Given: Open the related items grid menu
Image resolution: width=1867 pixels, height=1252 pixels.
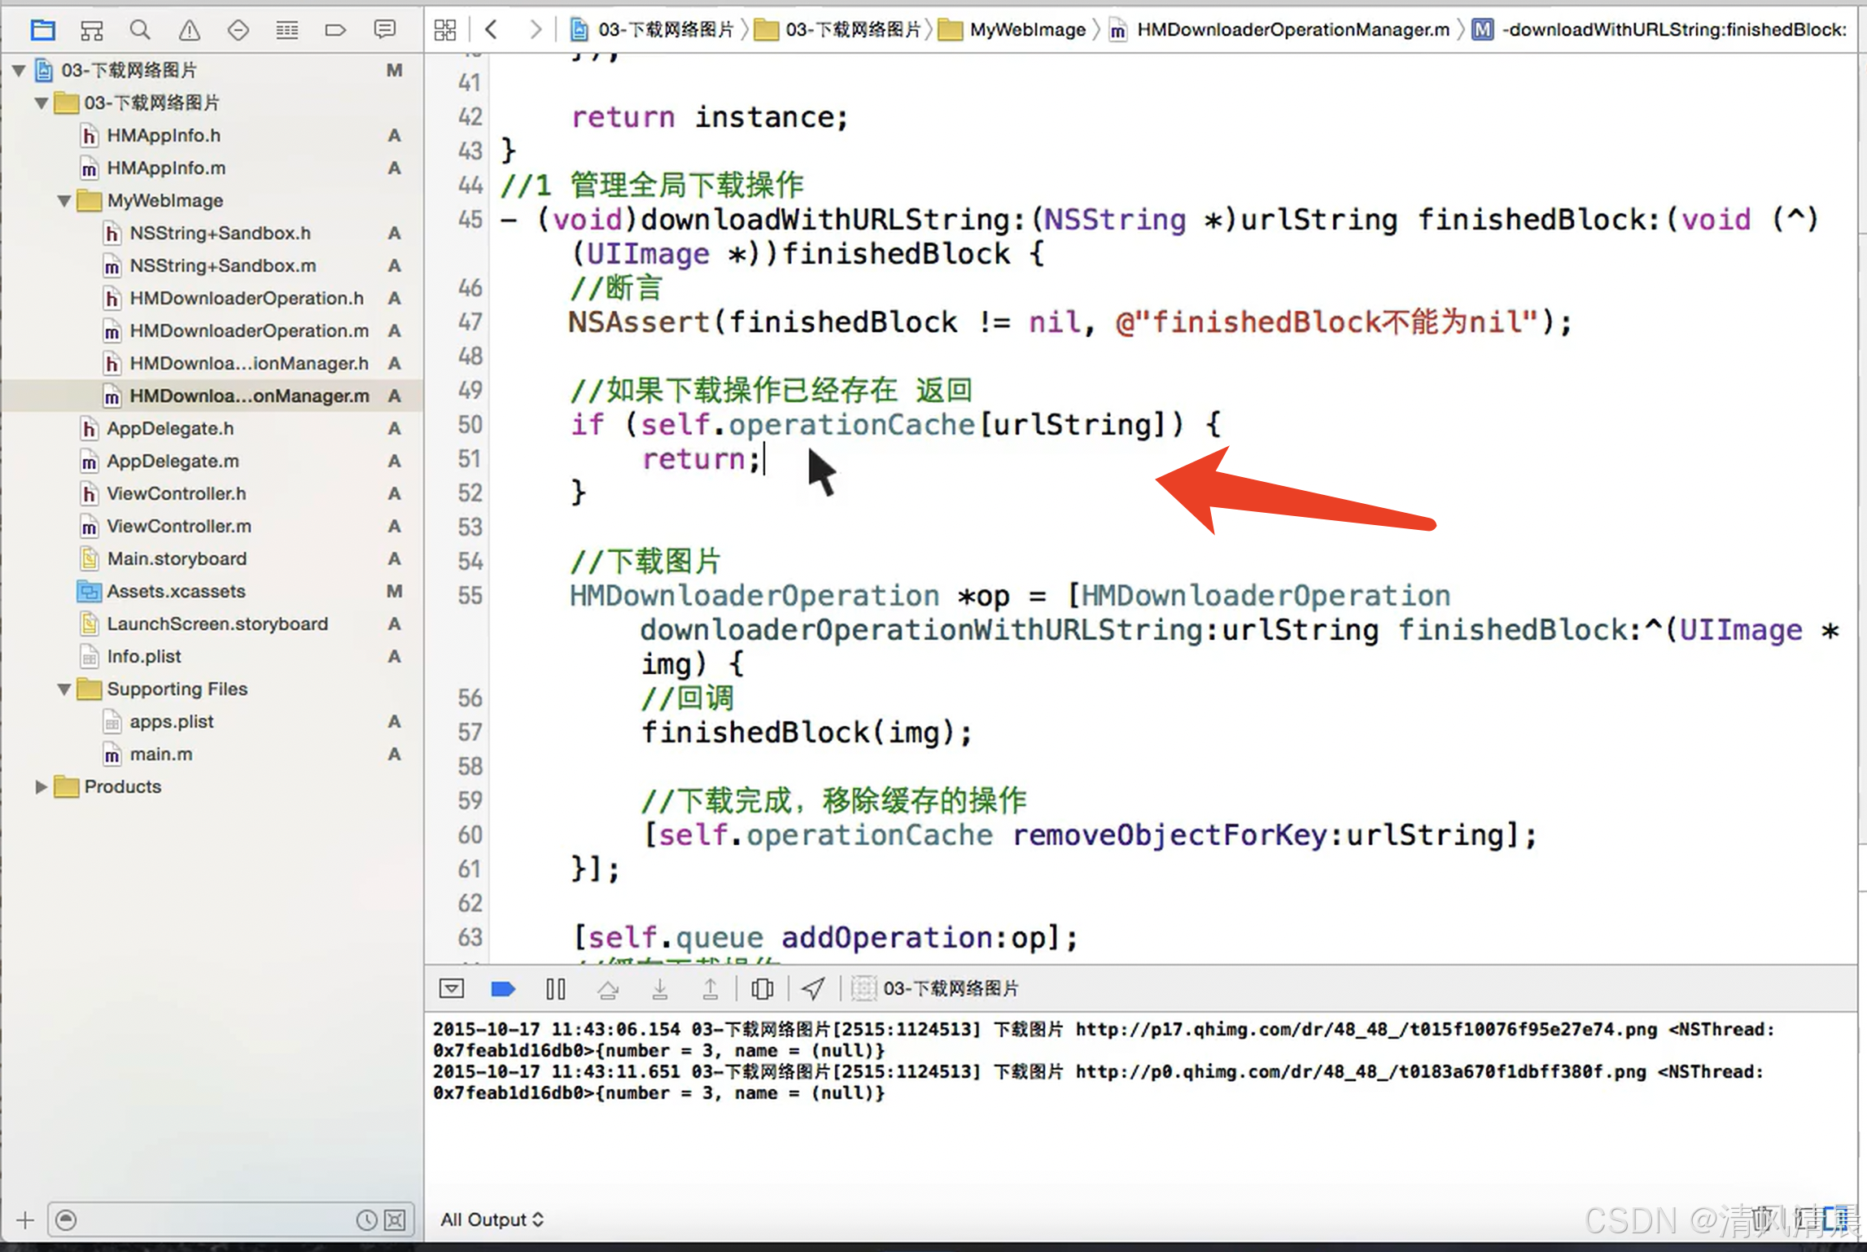Looking at the screenshot, I should 445,30.
